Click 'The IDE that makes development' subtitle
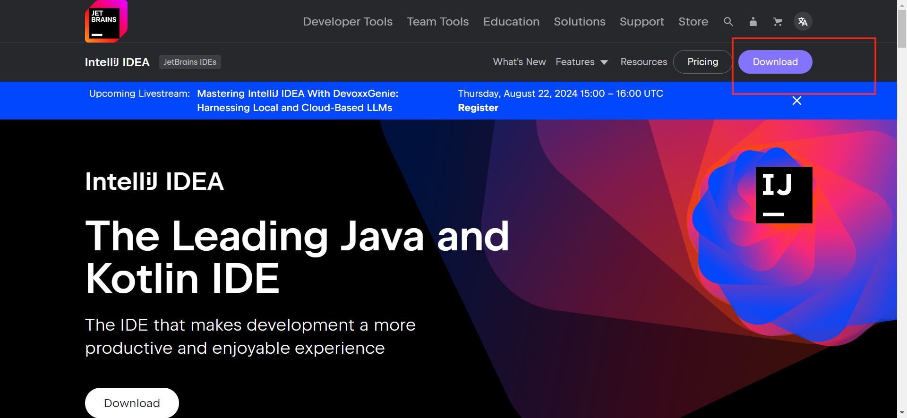This screenshot has width=907, height=418. (250, 336)
